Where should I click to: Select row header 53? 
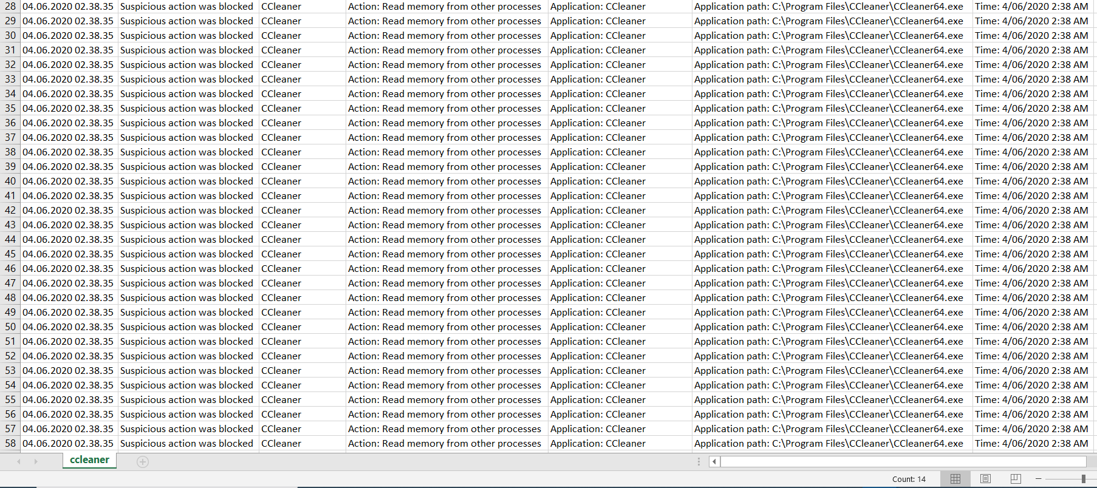(x=10, y=370)
